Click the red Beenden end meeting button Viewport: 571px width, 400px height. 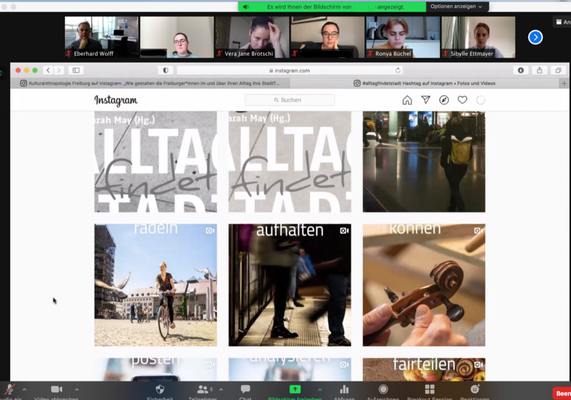[562, 393]
